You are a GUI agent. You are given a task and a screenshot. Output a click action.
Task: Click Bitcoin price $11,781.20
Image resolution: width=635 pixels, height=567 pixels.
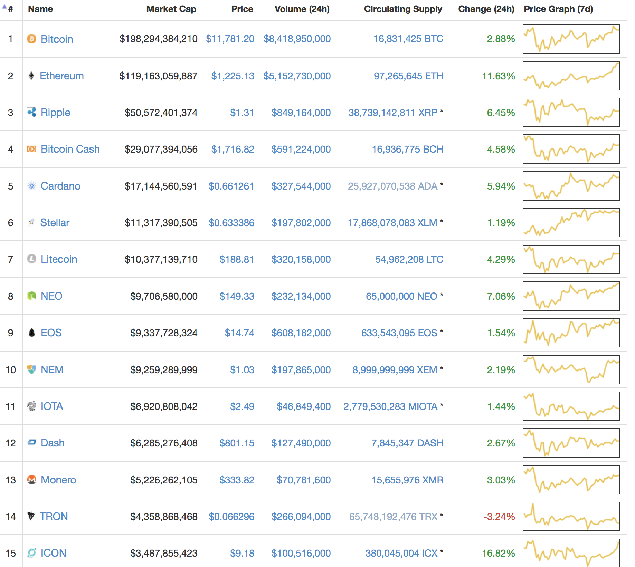point(230,39)
